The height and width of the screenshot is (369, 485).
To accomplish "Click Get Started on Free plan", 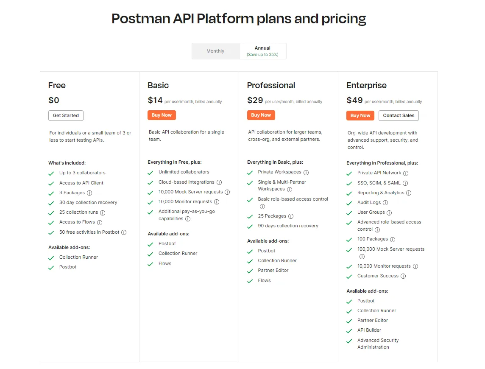I will (66, 115).
